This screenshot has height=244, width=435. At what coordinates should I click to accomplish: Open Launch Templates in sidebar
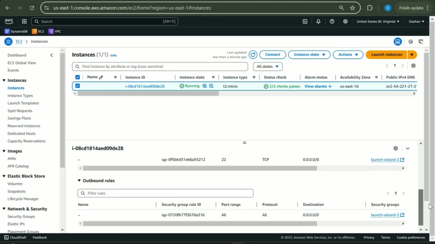click(x=23, y=103)
